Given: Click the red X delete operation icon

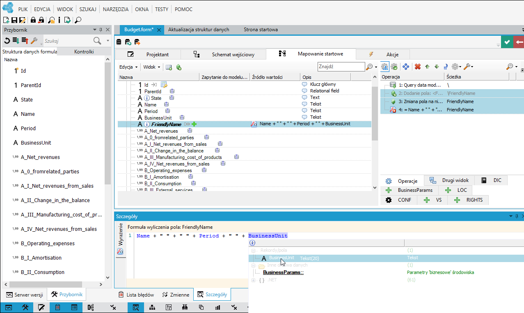Looking at the screenshot, I should tap(418, 67).
